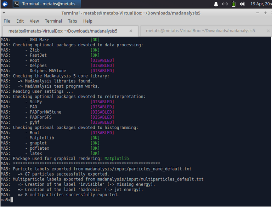Click the 'invisible' label creation line
Screen dimensions: 272x207
86,184
